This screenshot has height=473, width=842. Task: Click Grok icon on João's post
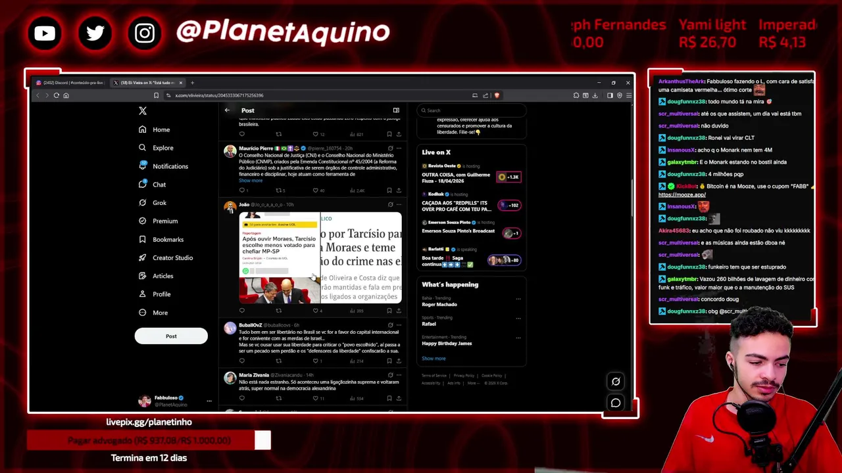(x=390, y=204)
